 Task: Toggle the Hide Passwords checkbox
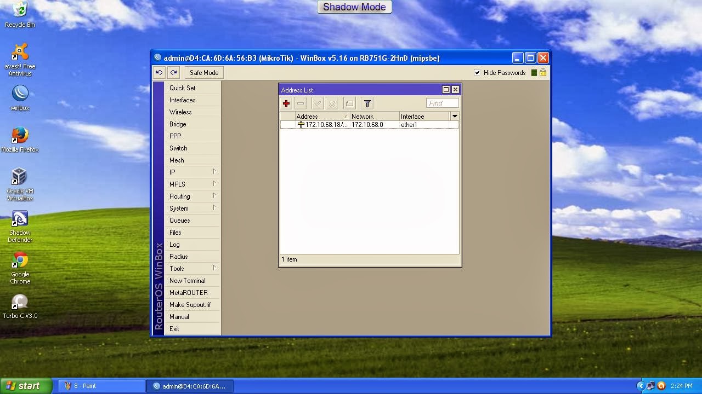point(477,73)
